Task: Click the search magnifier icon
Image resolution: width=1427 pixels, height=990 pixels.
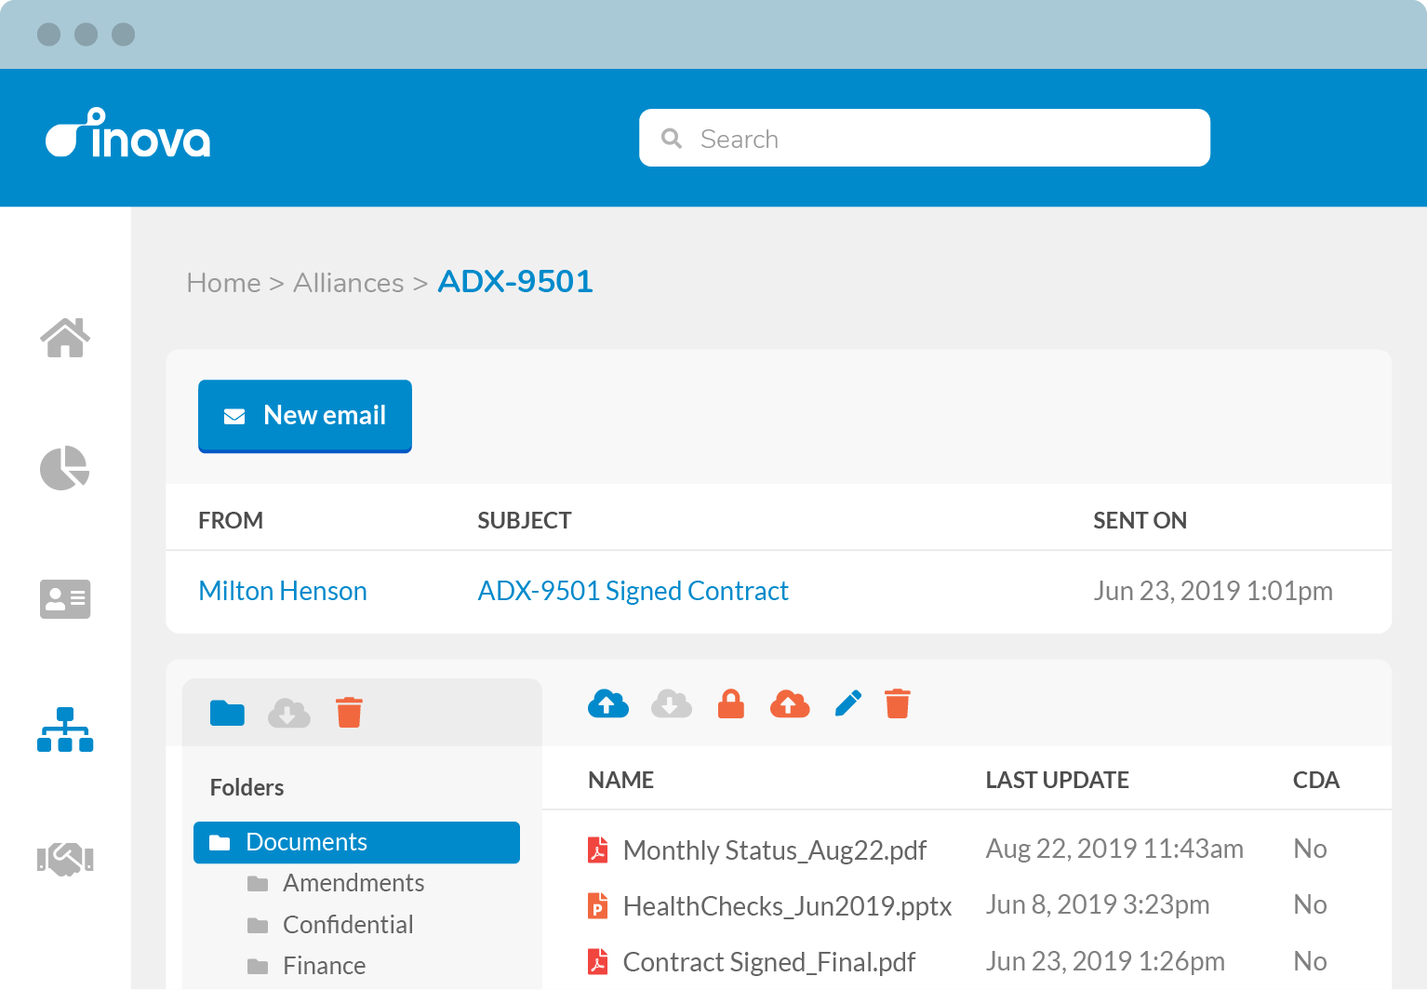Action: (672, 139)
